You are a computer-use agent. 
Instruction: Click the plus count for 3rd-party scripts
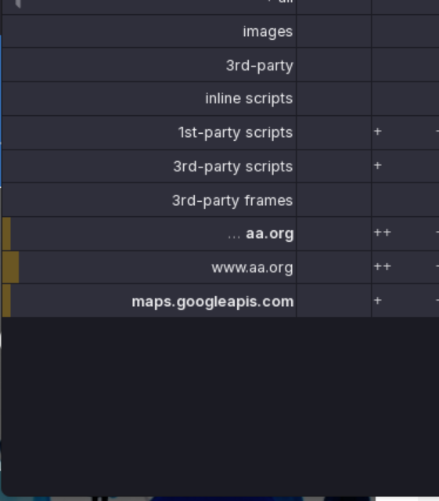378,165
